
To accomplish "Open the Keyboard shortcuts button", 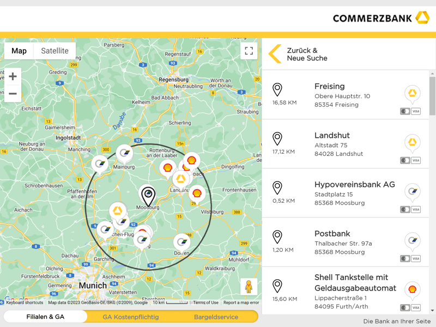I will click(x=25, y=302).
